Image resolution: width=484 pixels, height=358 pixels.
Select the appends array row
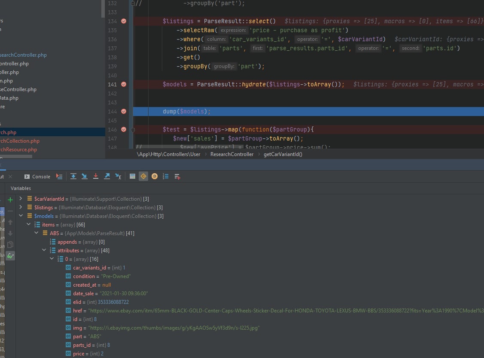coord(250,242)
